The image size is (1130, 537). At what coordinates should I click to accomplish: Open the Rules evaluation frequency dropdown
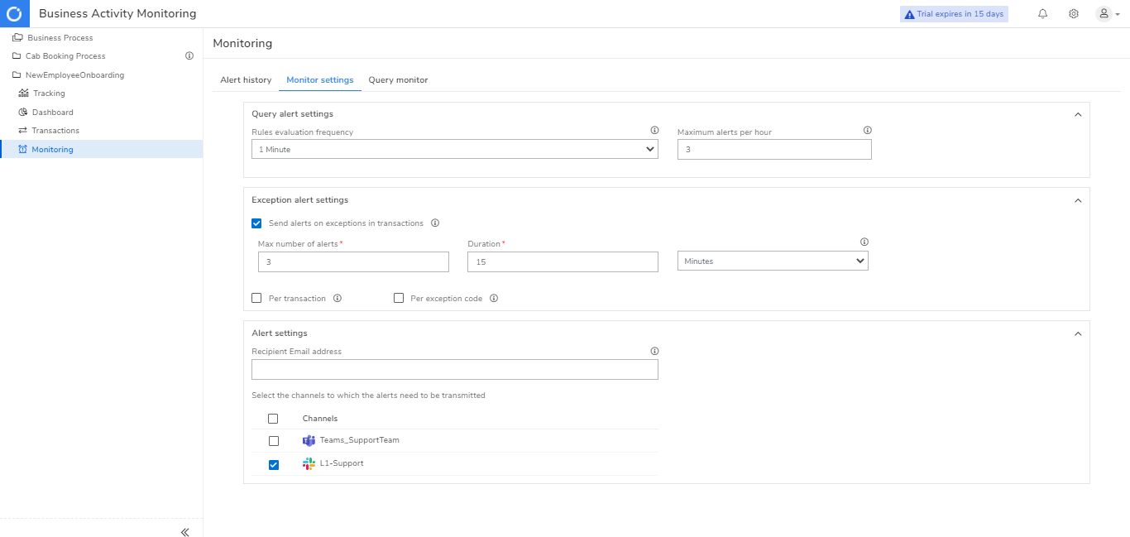pos(455,149)
